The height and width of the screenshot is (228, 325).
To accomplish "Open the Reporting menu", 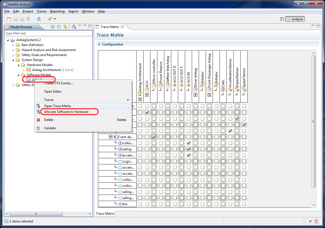I will click(x=57, y=11).
